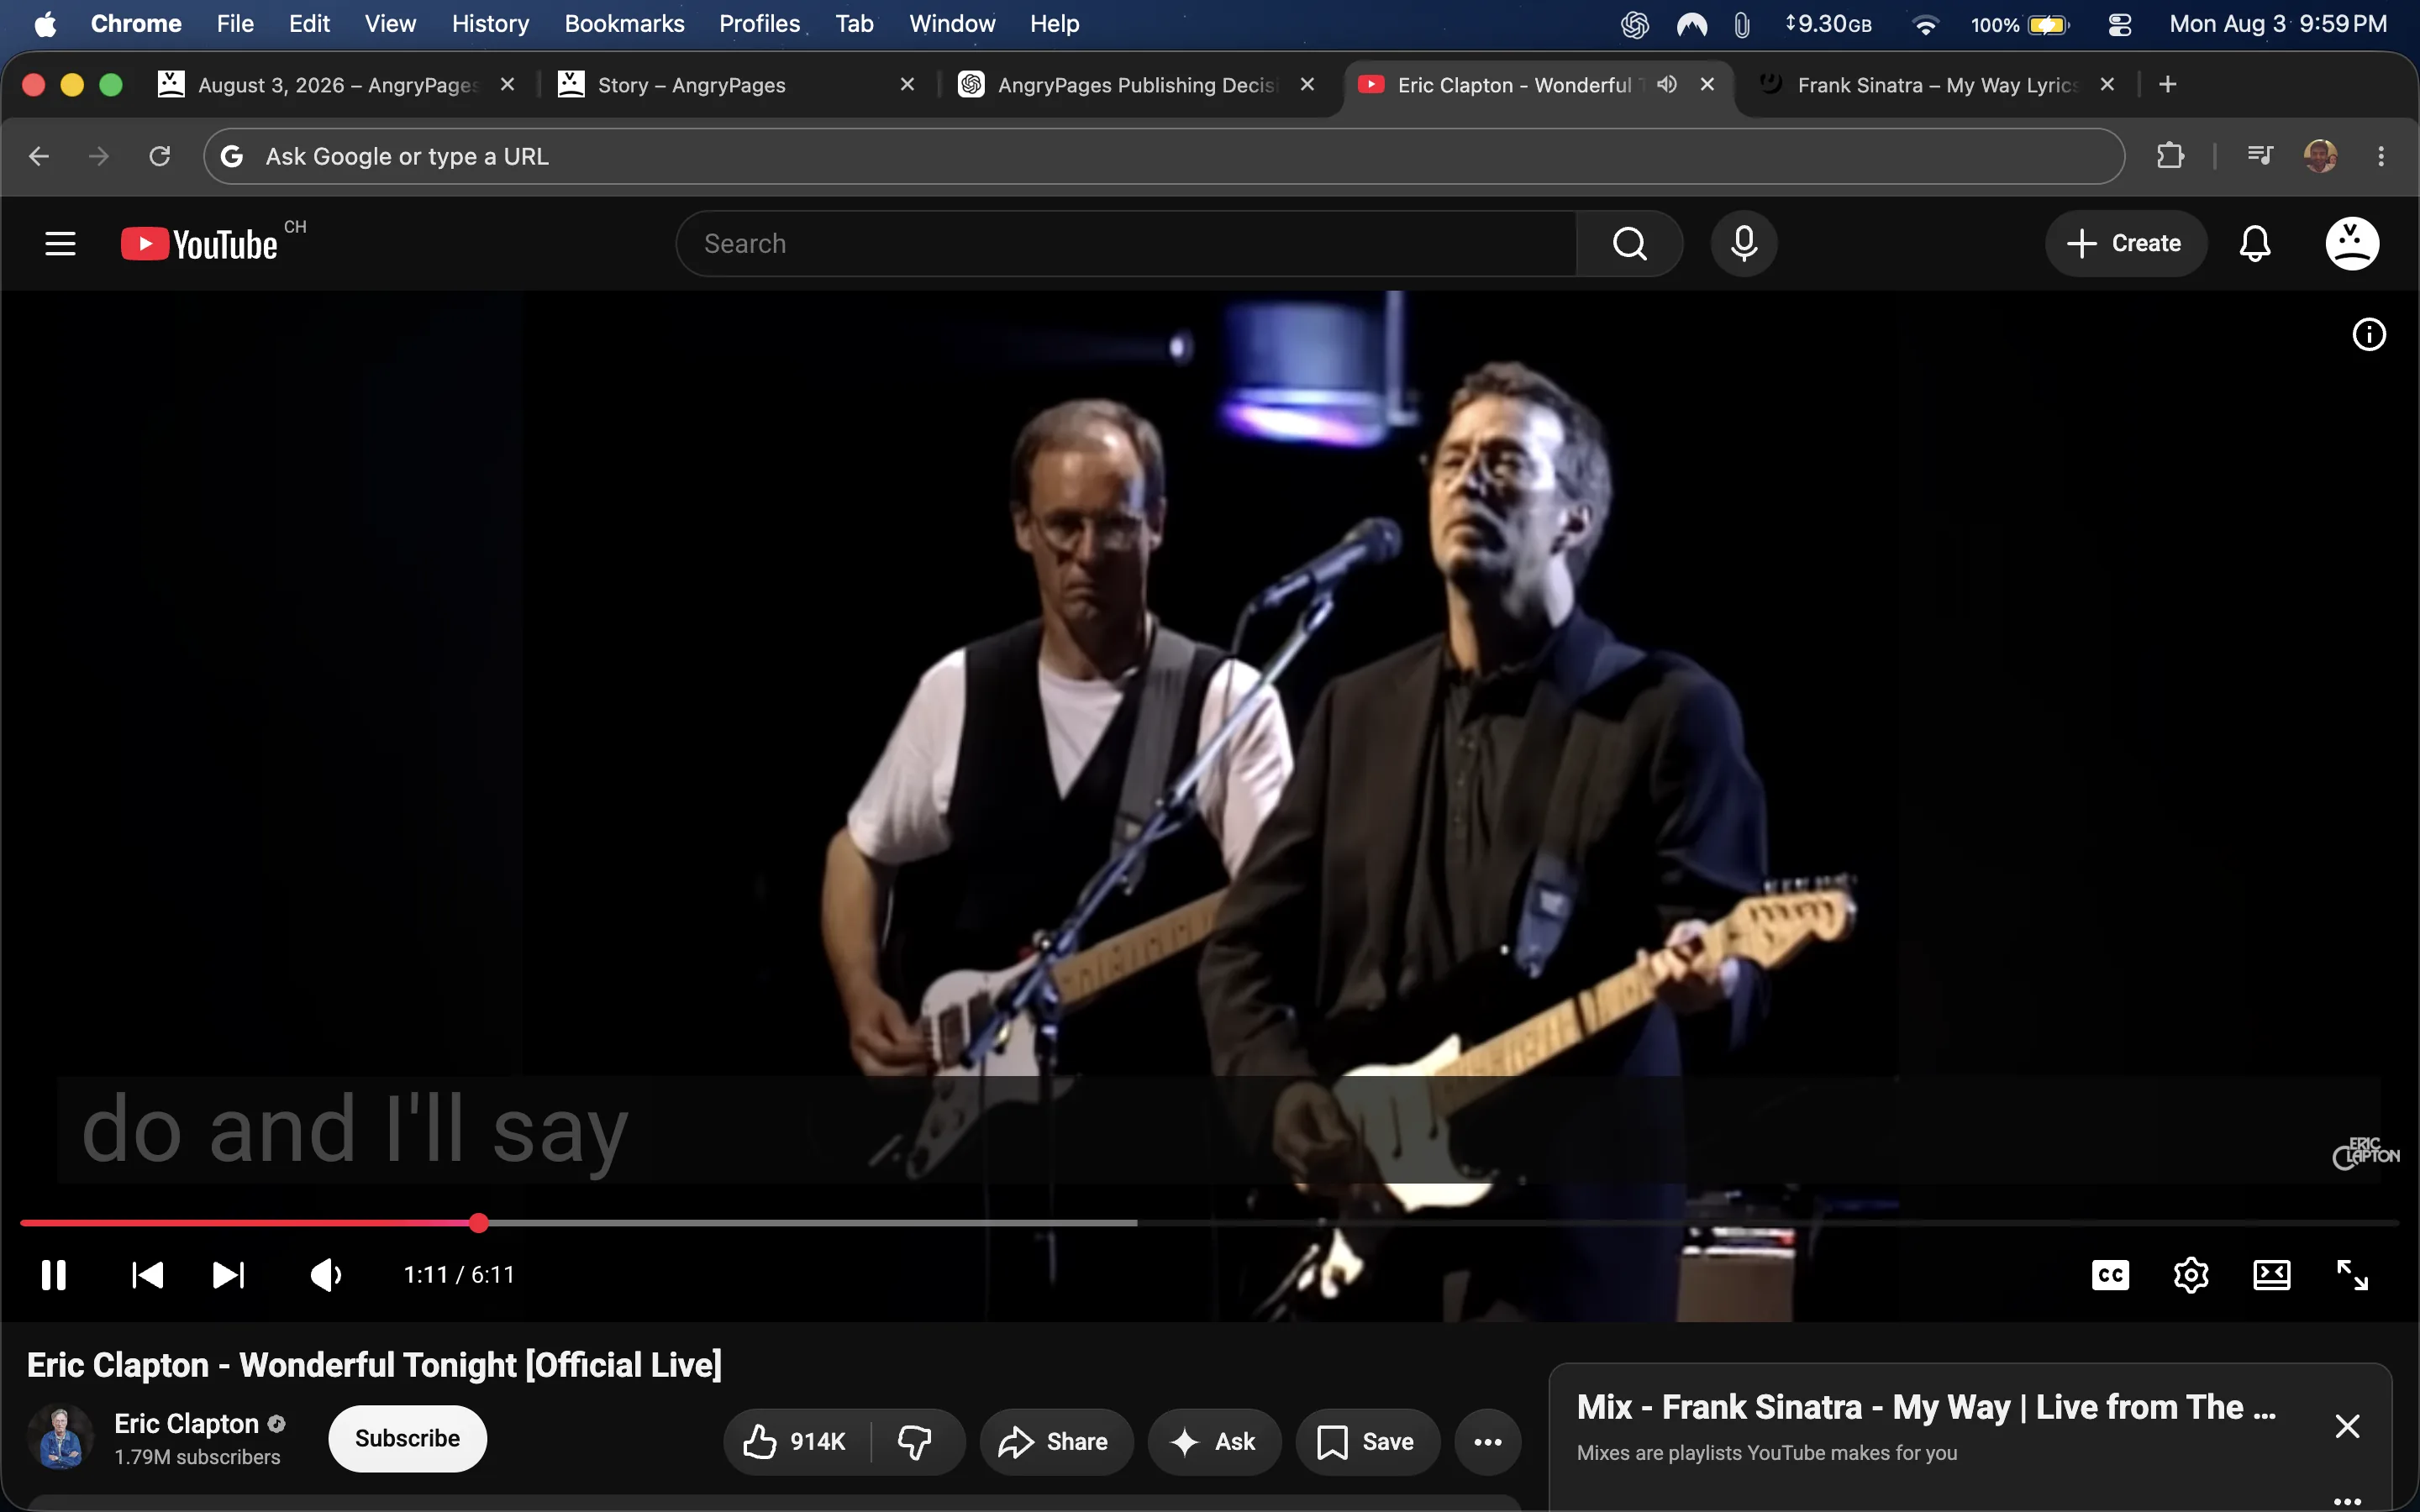Click the Mix Frank Sinatra My Way title
The width and height of the screenshot is (2420, 1512).
(1926, 1407)
